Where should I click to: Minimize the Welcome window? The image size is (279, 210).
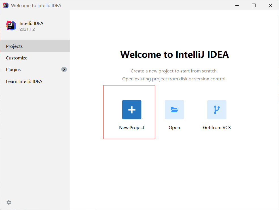(x=237, y=5)
